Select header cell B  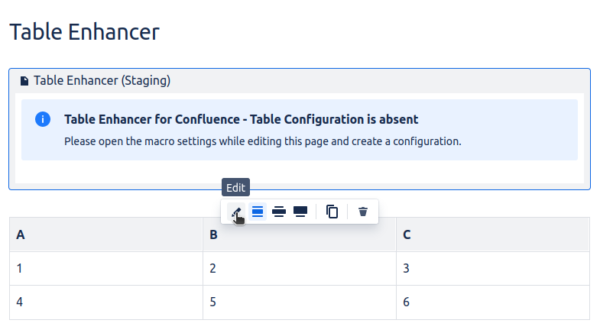pos(299,234)
